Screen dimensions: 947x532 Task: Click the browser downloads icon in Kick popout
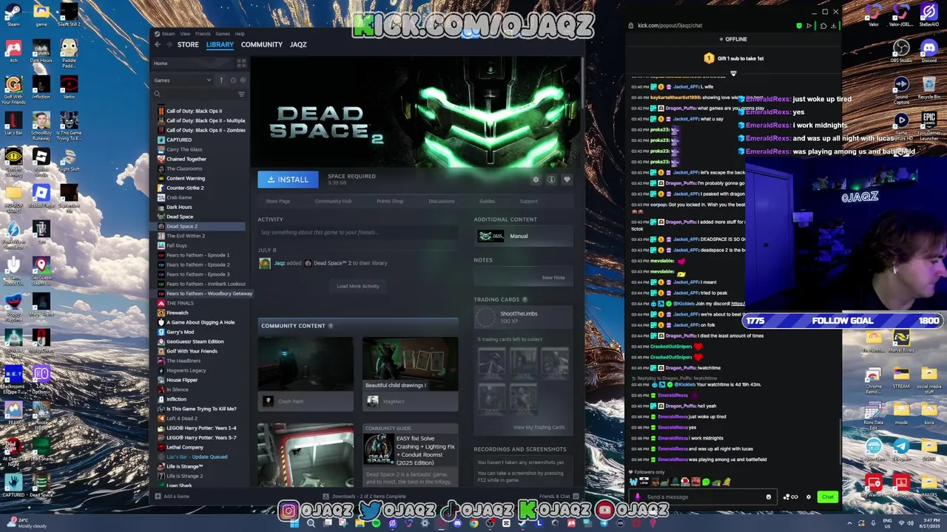coord(834,25)
